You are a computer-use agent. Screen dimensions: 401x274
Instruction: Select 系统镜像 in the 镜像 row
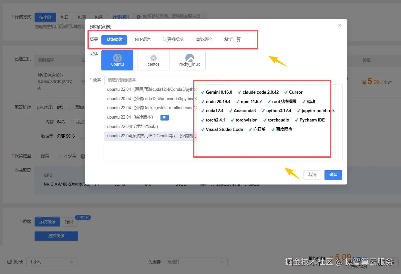tap(47, 222)
